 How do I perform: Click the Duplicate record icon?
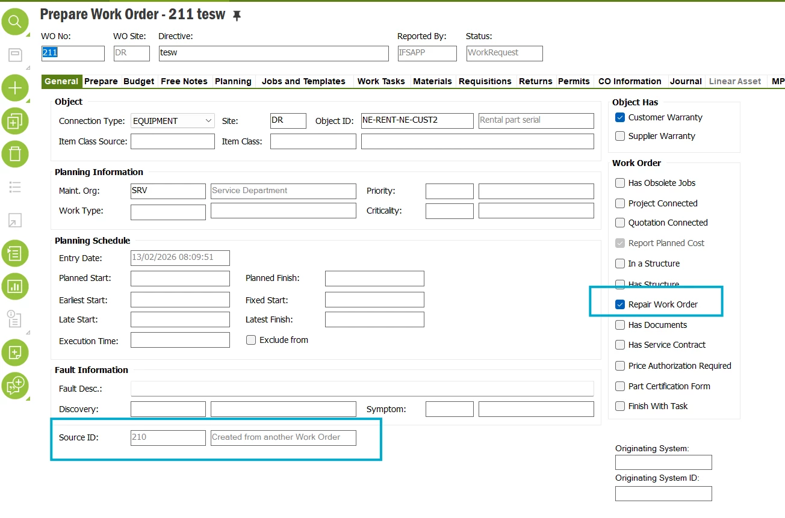point(15,122)
